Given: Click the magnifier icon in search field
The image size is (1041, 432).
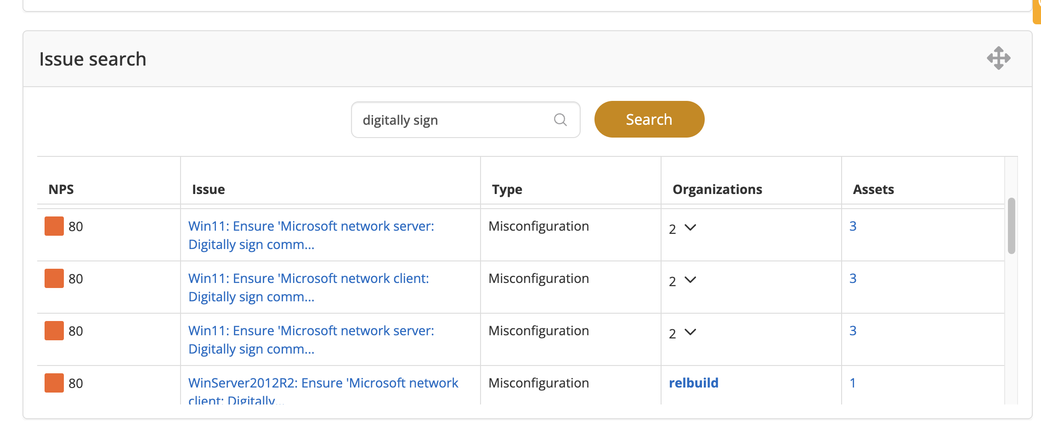Looking at the screenshot, I should tap(560, 120).
